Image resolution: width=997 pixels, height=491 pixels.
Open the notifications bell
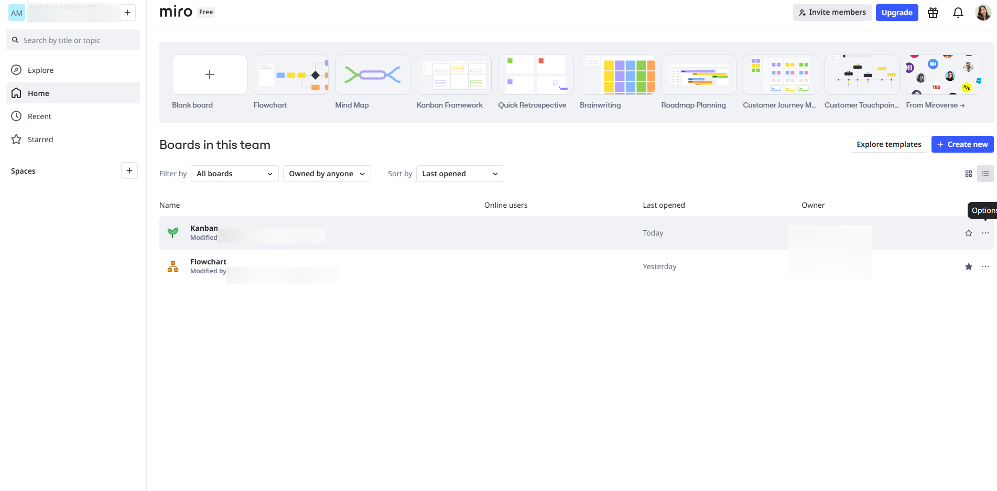(x=958, y=13)
